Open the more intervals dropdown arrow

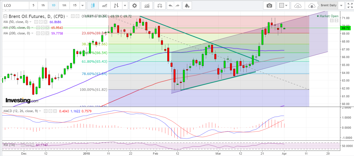[82, 5]
